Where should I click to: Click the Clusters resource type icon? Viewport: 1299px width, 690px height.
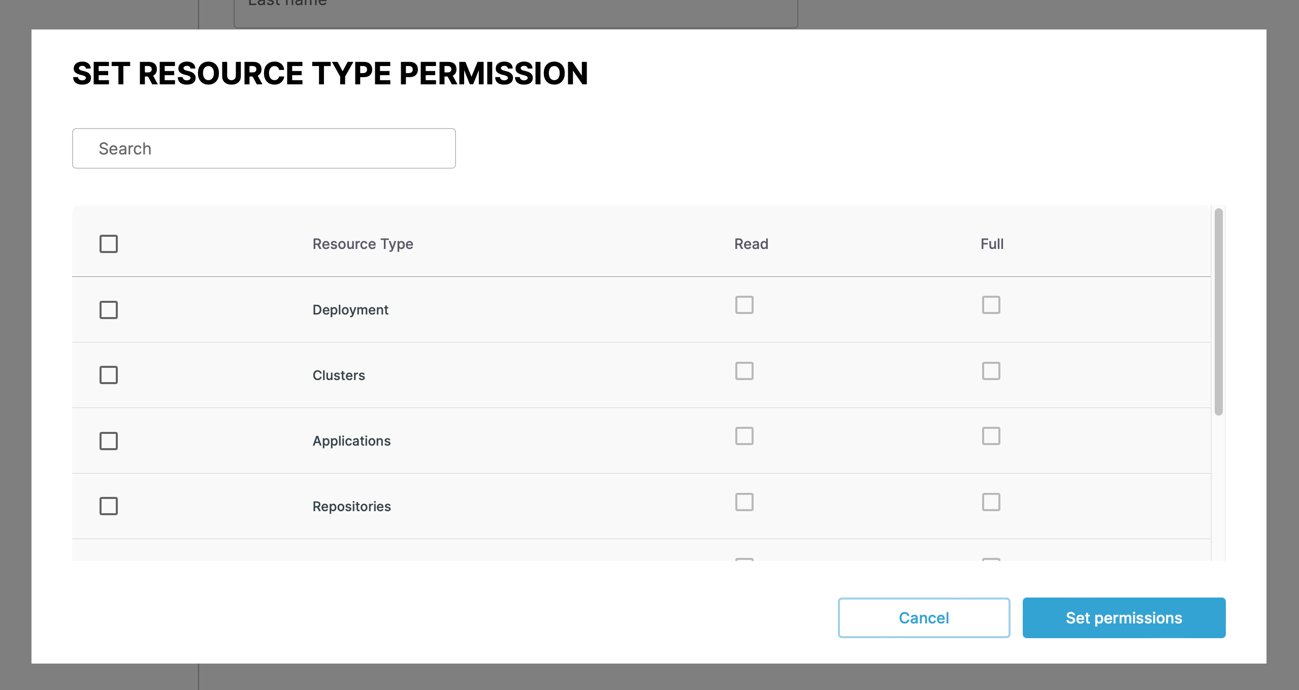pos(108,374)
